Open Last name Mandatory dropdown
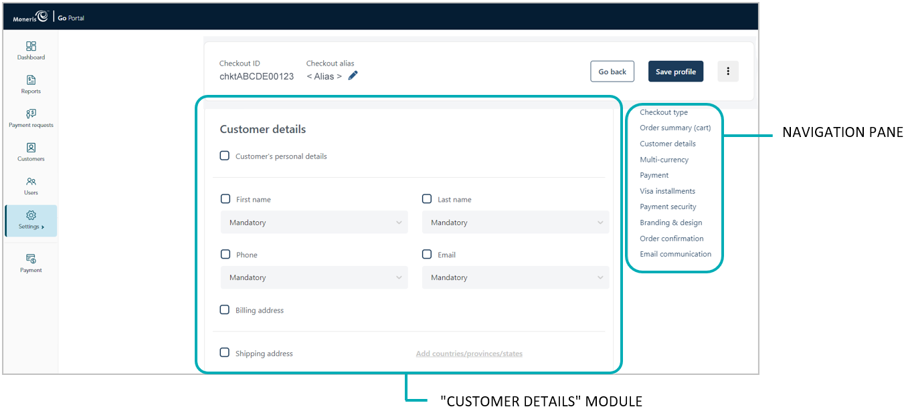The height and width of the screenshot is (409, 906). point(515,223)
